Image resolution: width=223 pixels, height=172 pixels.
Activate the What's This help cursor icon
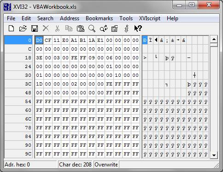[x=138, y=29]
